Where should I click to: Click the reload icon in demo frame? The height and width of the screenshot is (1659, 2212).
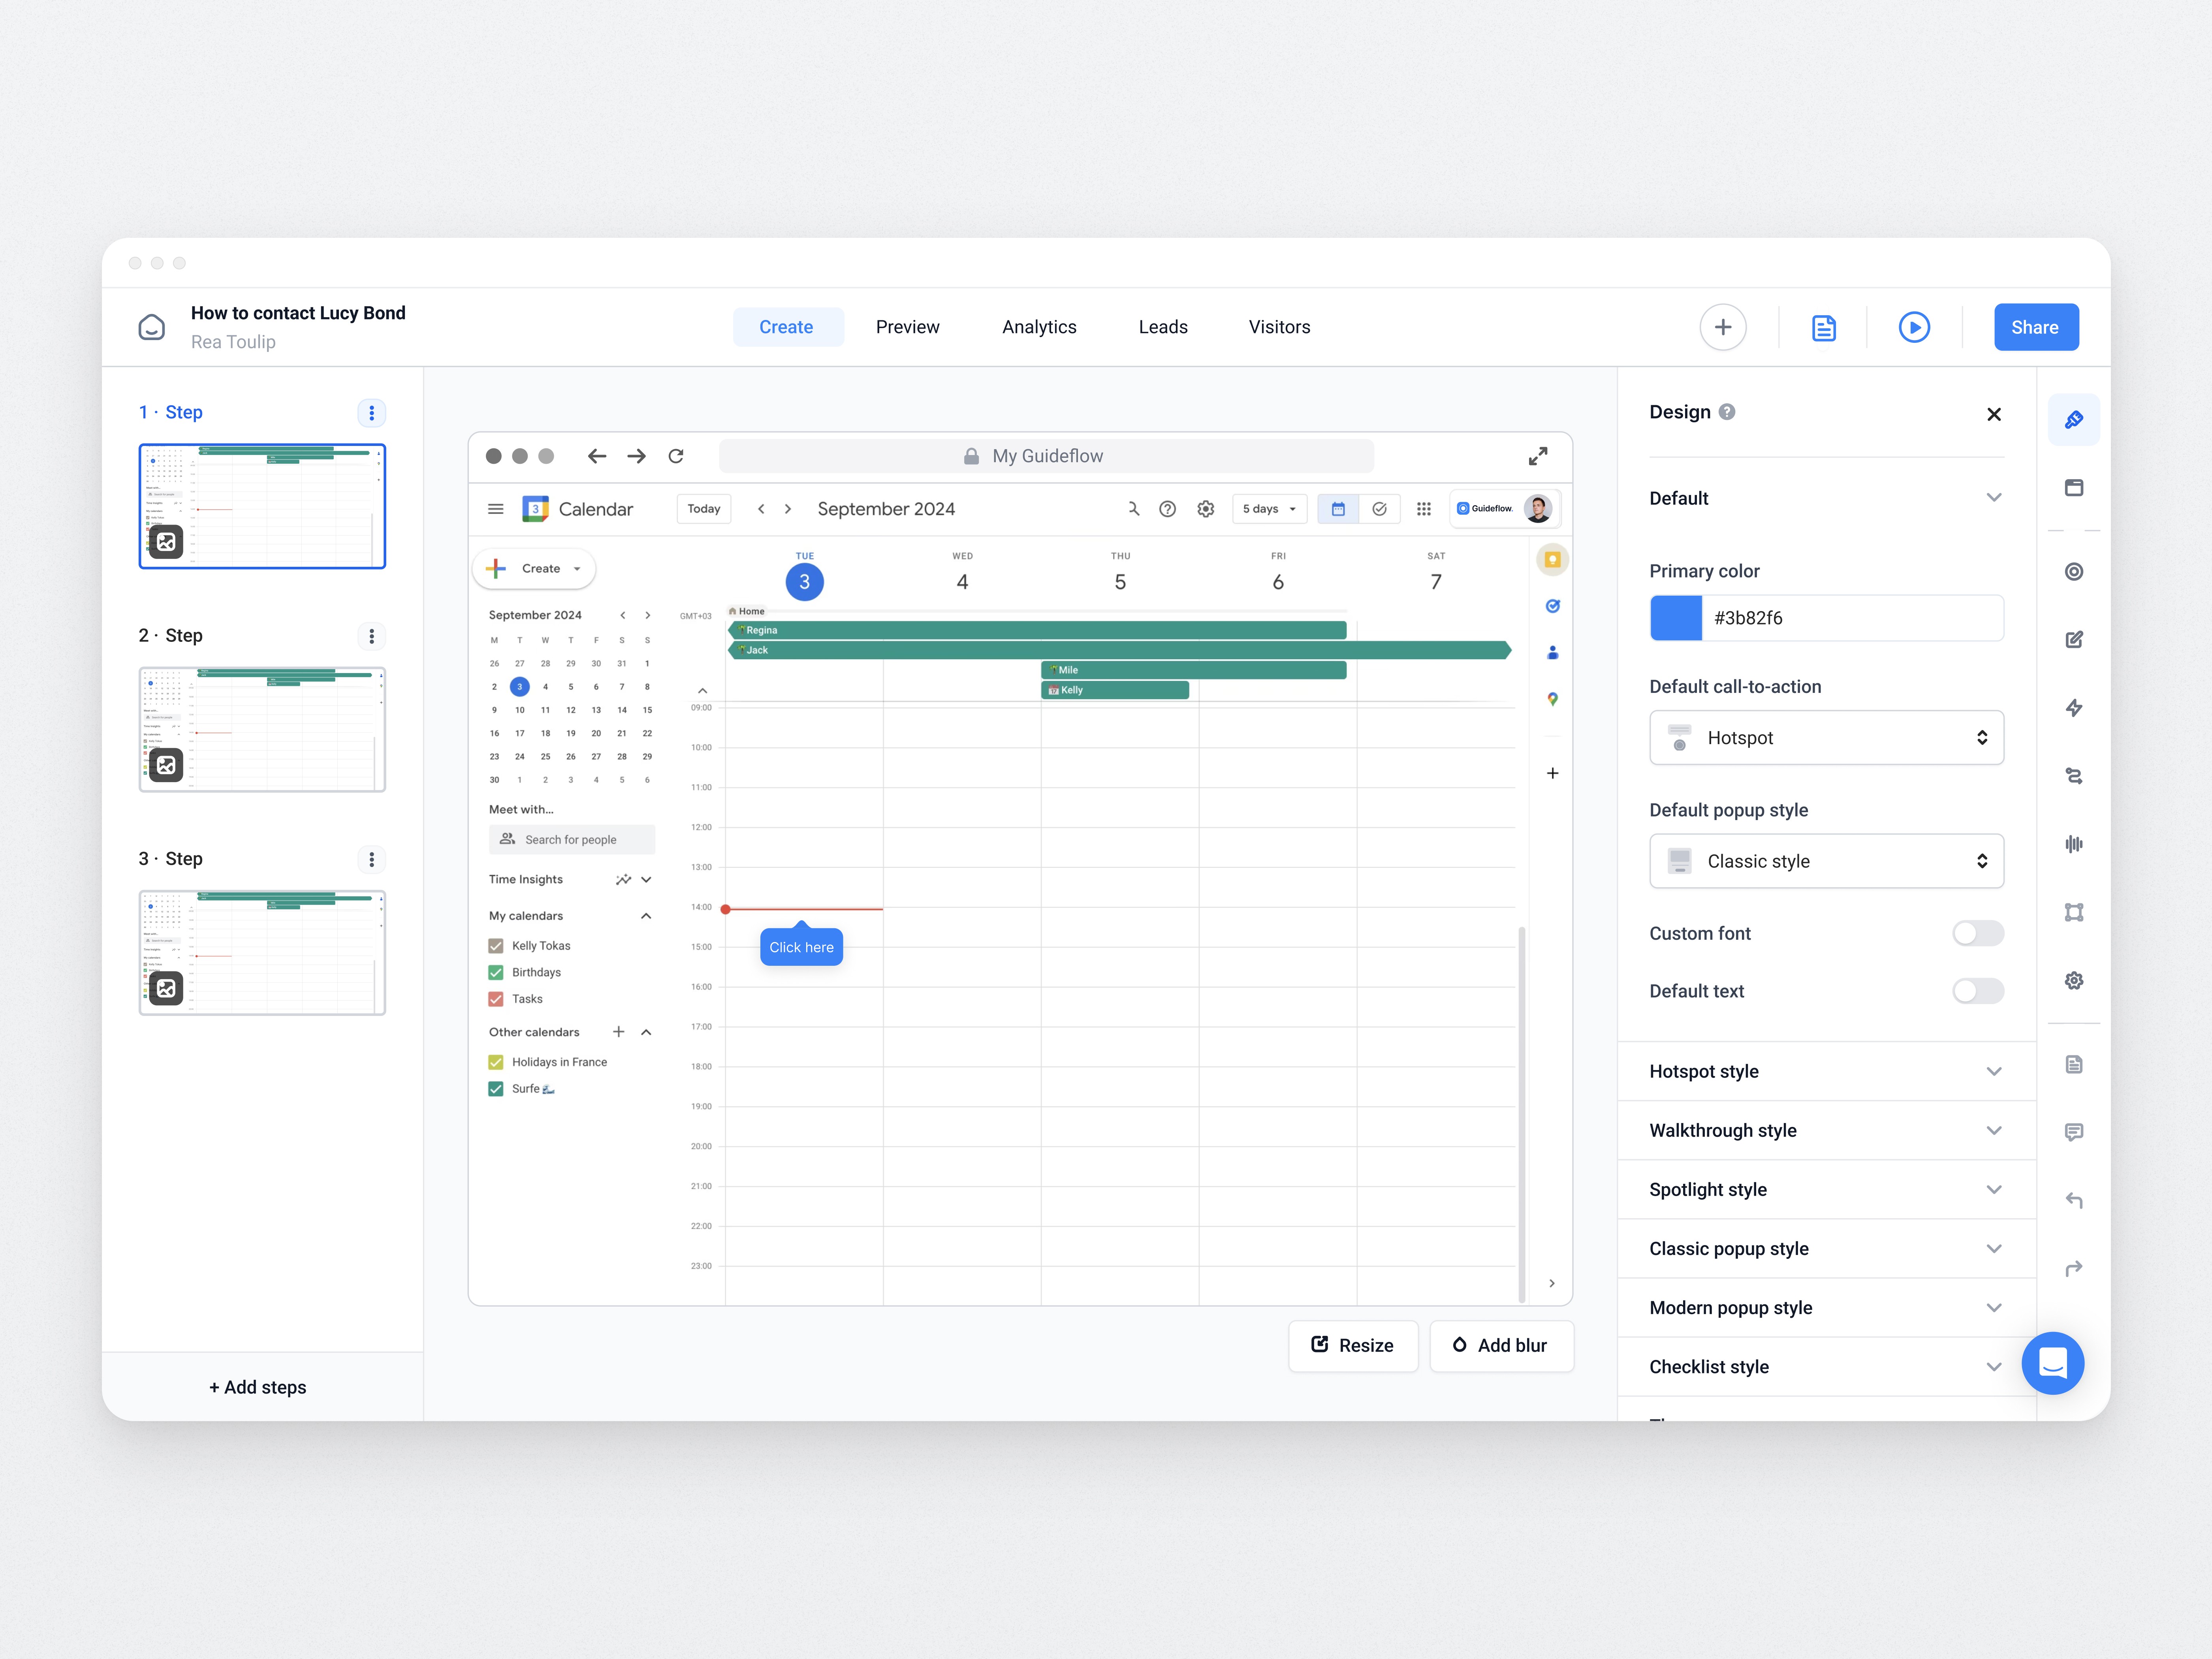676,456
